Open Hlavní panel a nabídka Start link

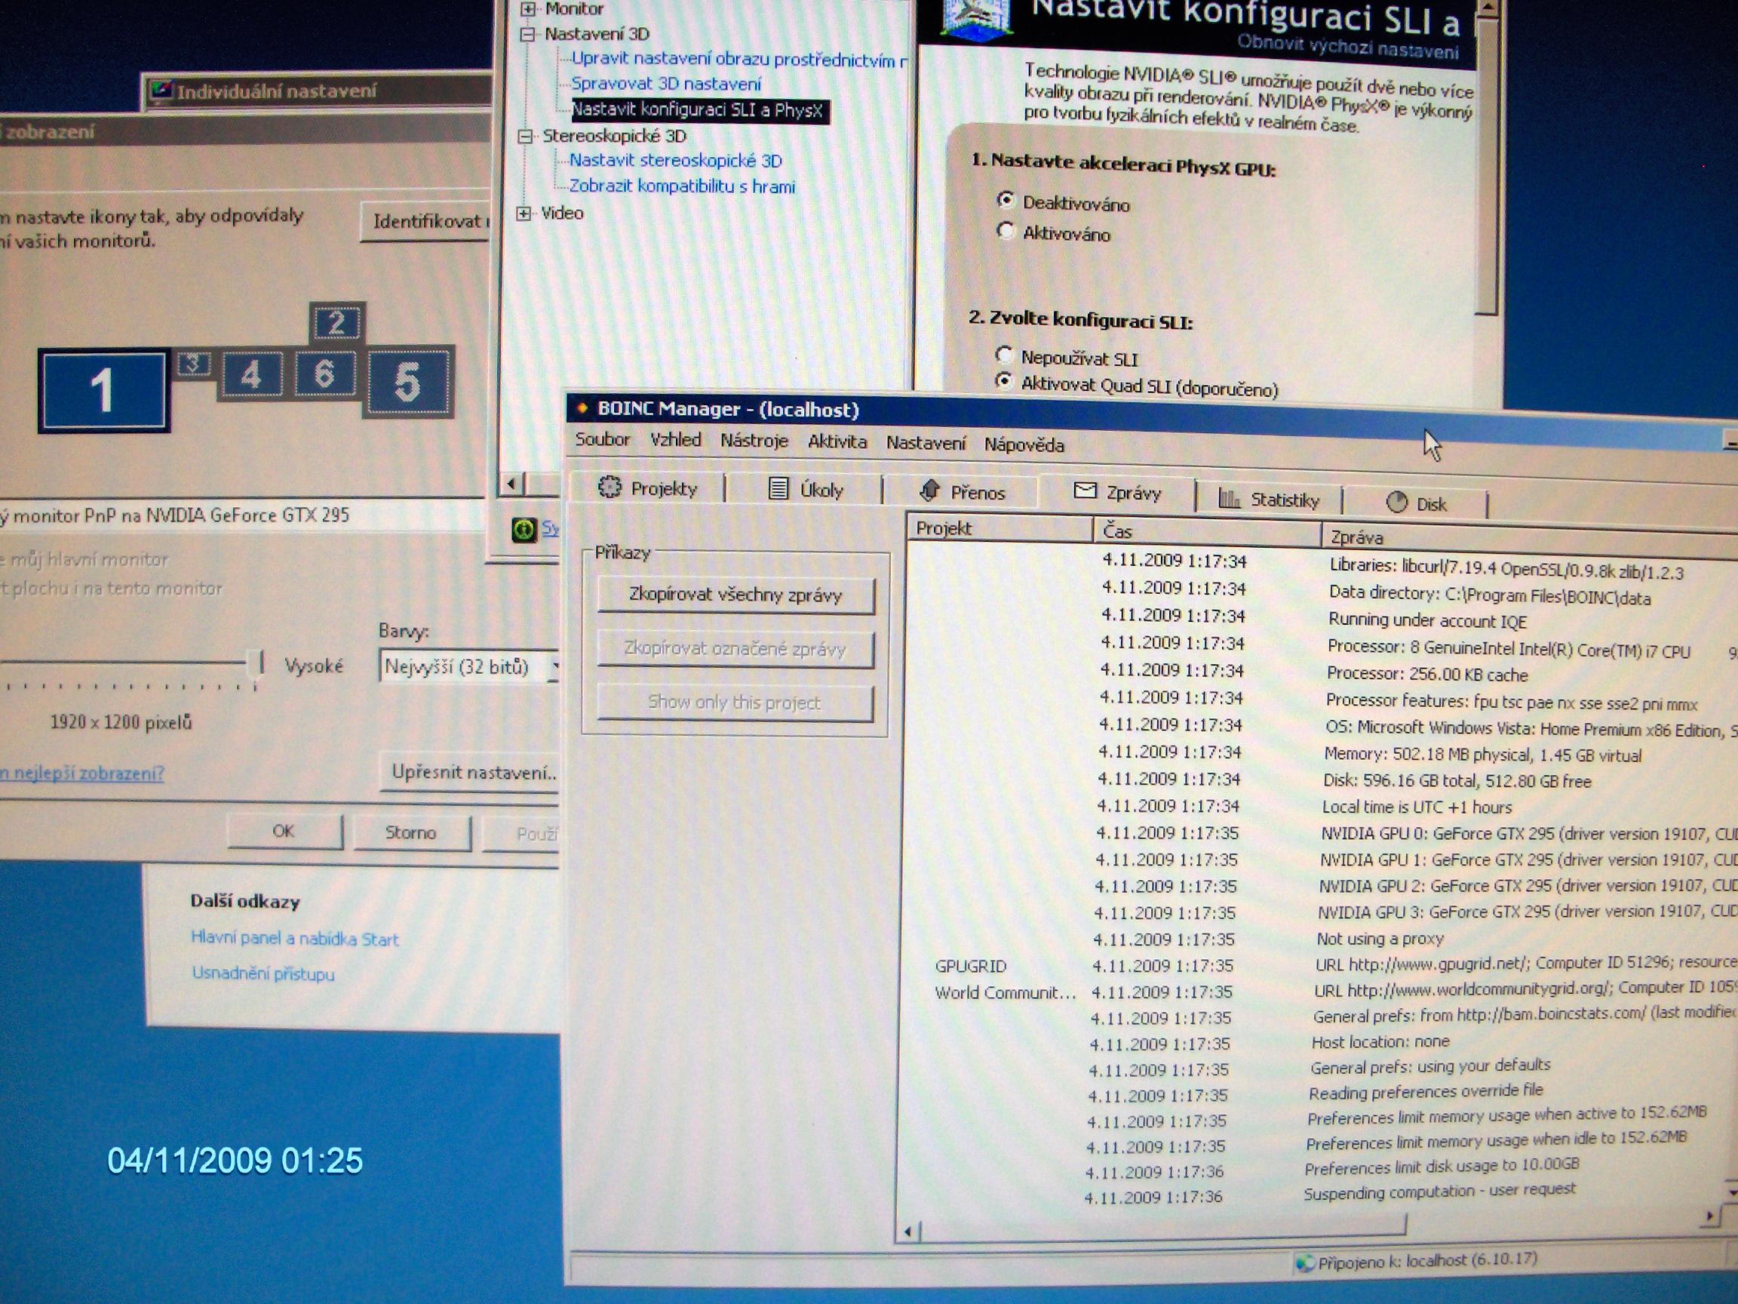pyautogui.click(x=295, y=939)
